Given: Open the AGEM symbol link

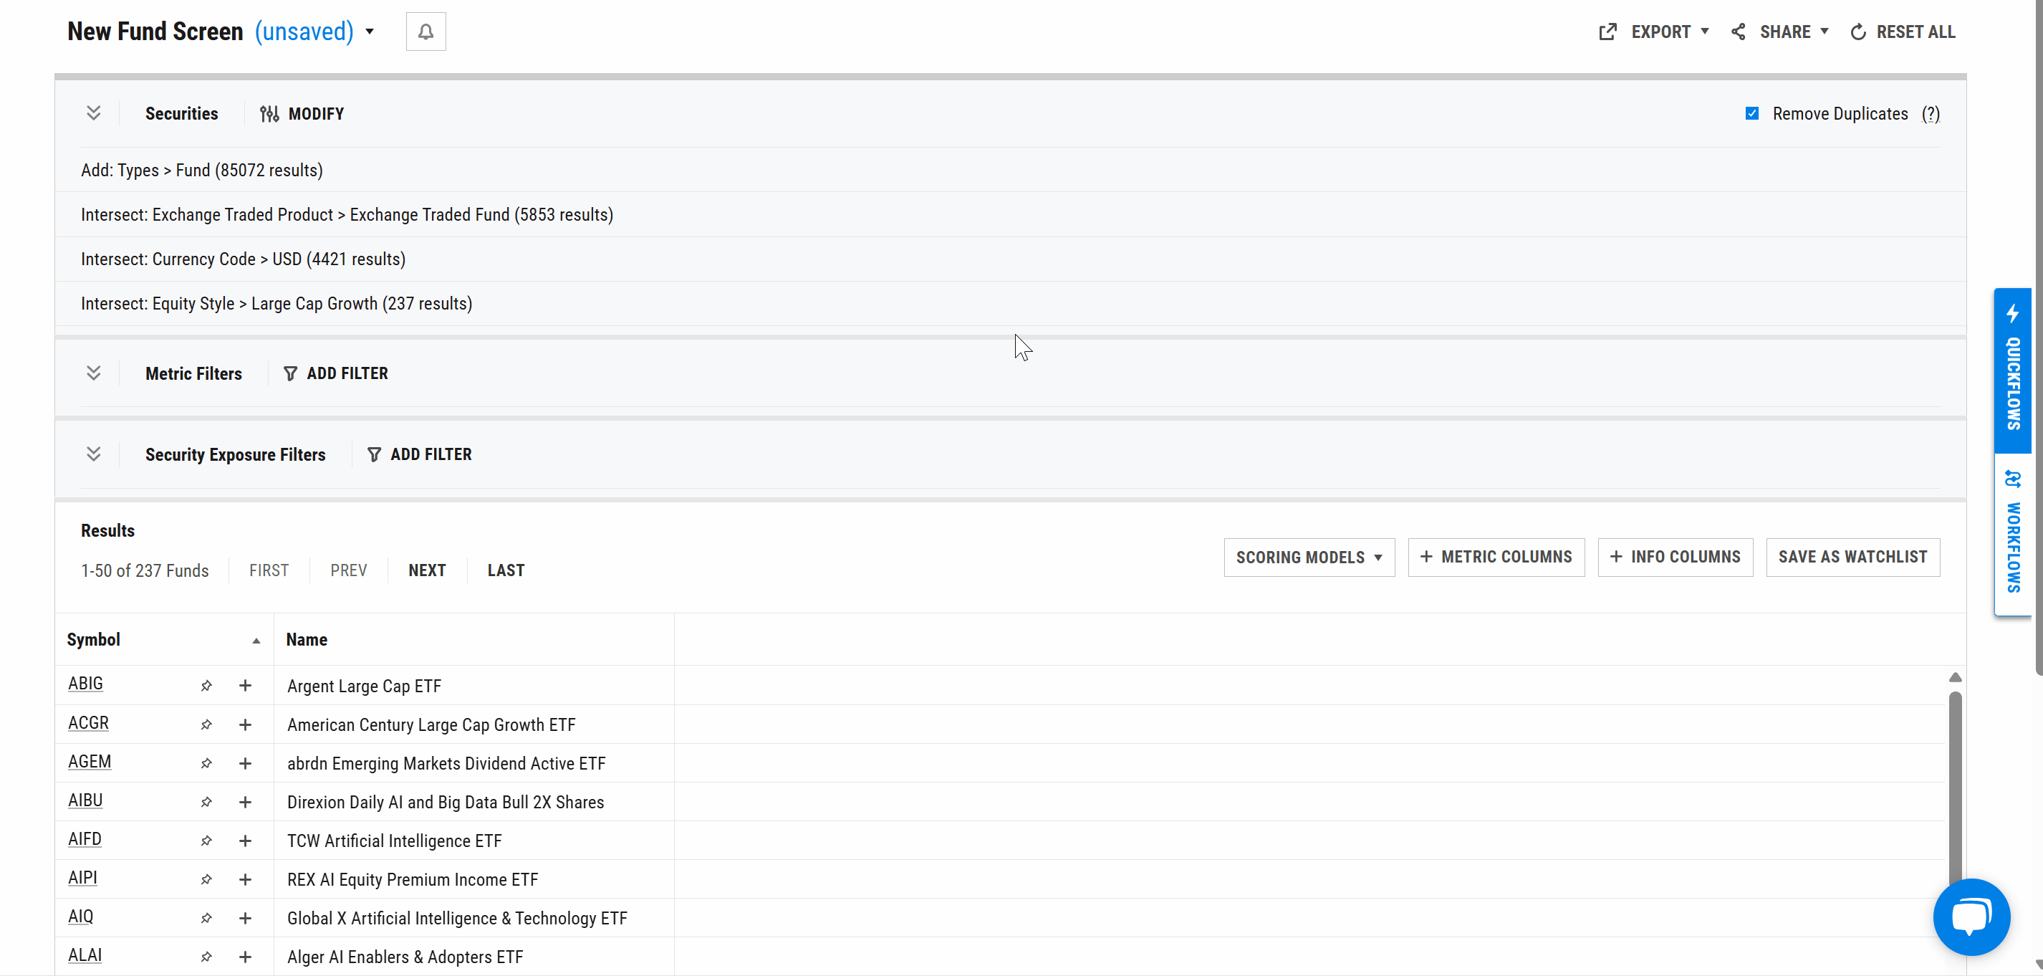Looking at the screenshot, I should point(90,762).
